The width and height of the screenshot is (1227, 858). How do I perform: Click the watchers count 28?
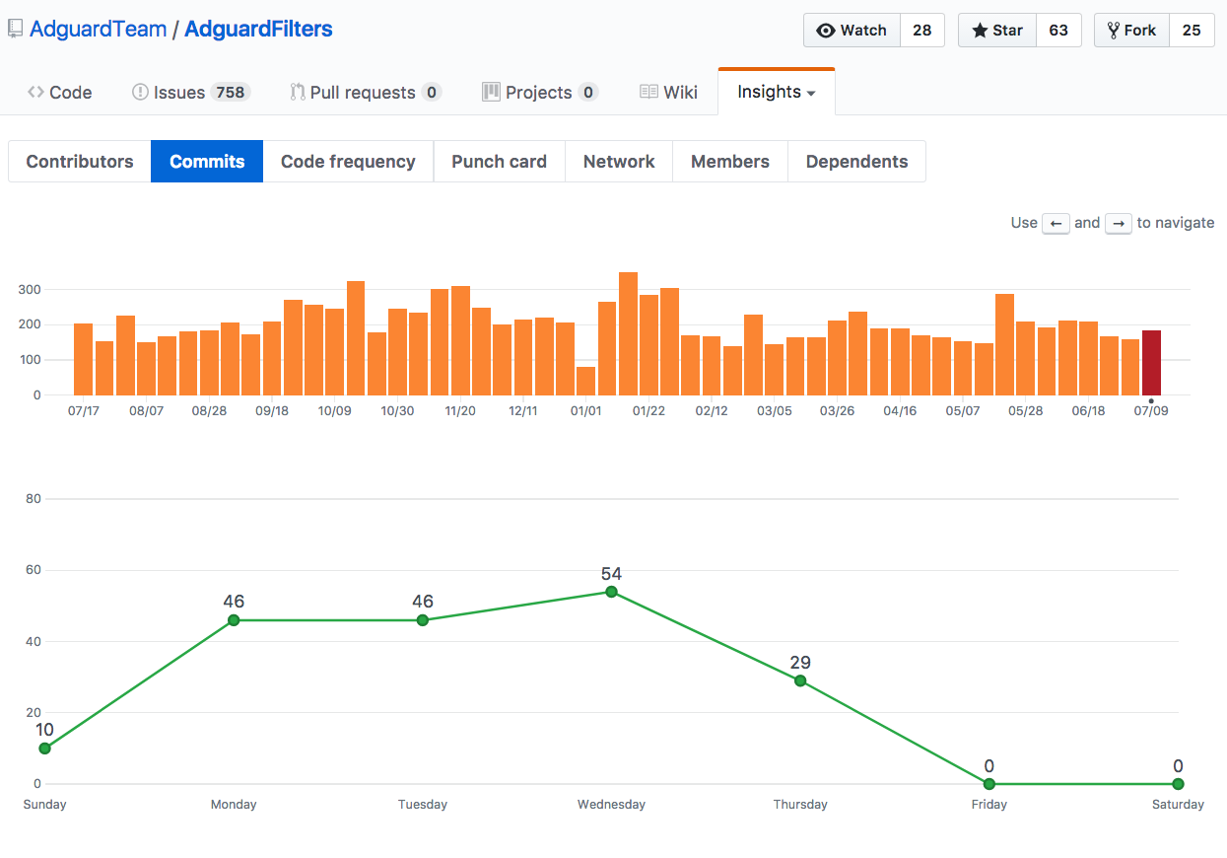point(922,31)
